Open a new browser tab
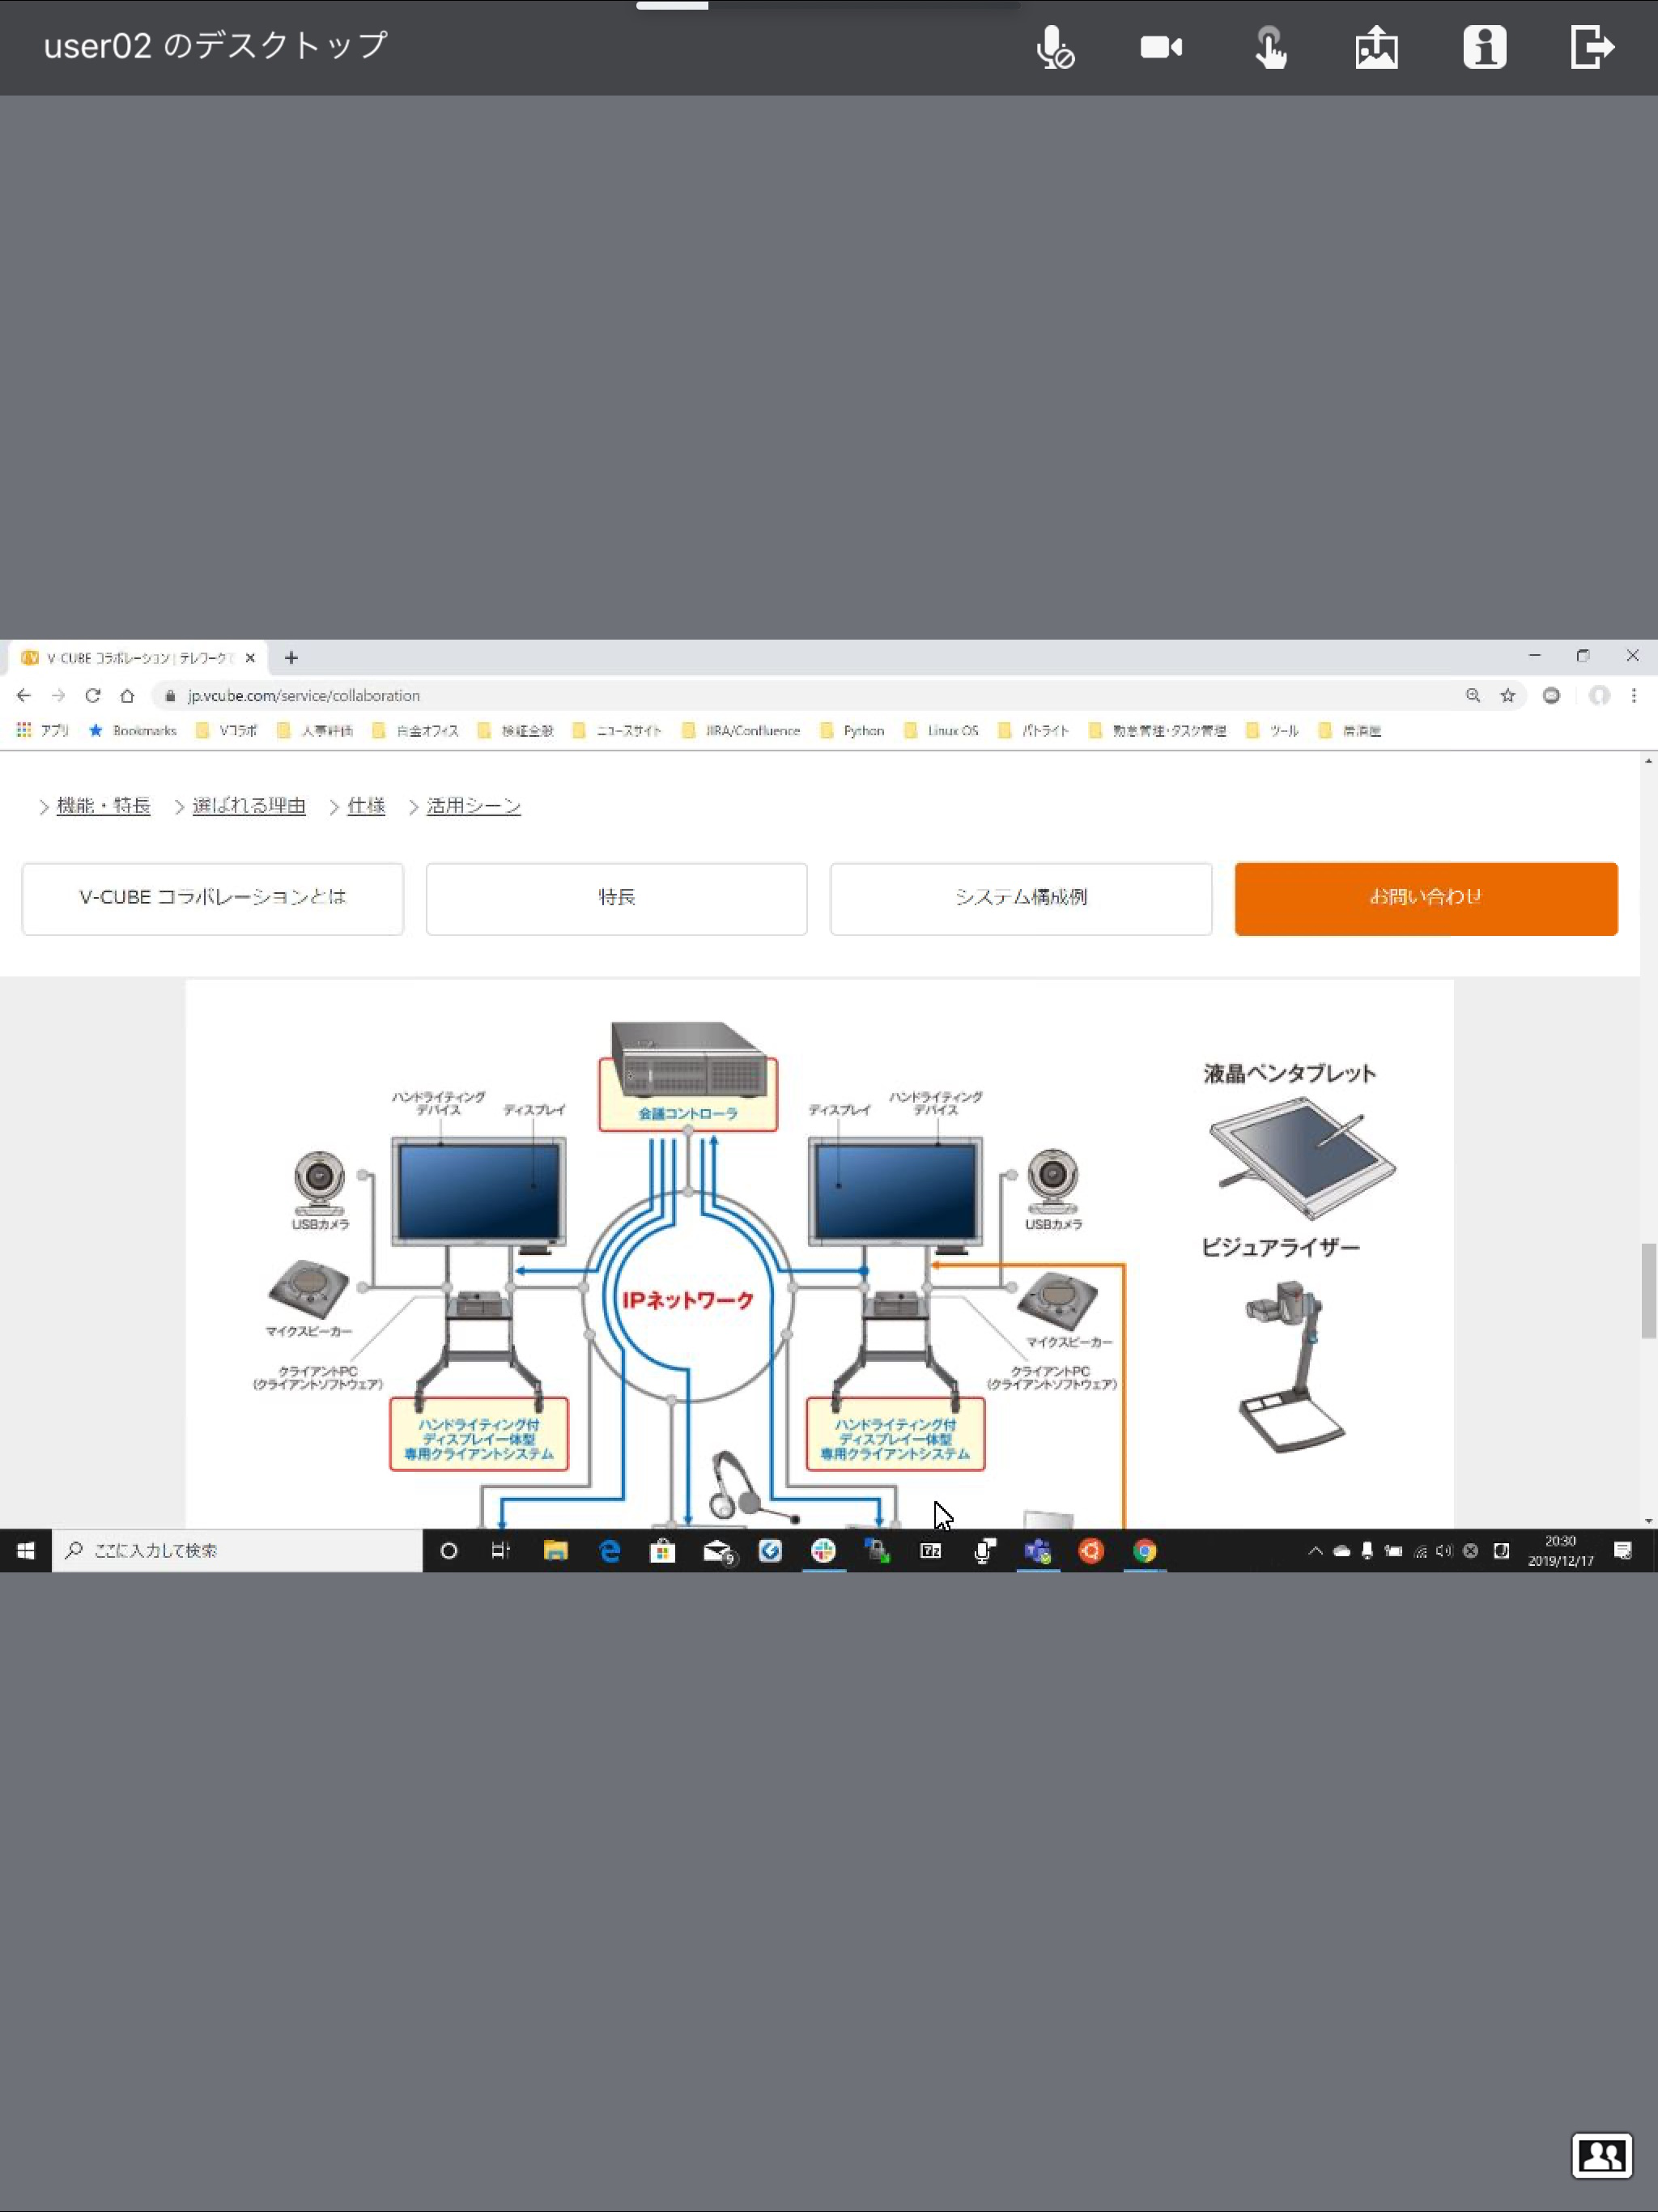 291,658
